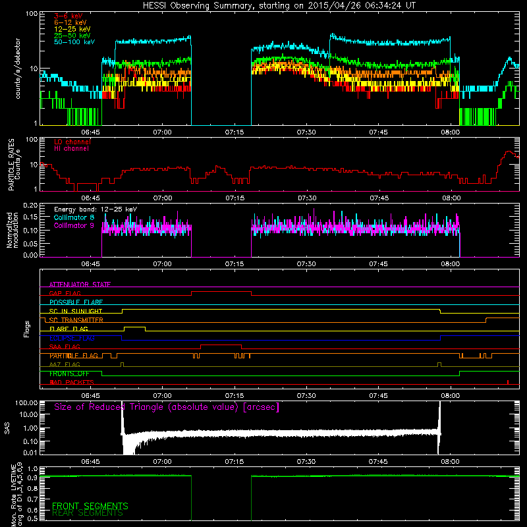The width and height of the screenshot is (527, 527).
Task: Click the raised GAP FLAG segment
Action: point(221,292)
